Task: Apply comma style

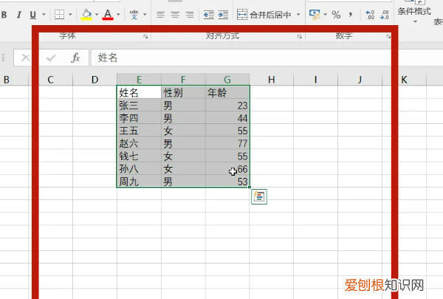Action: [x=350, y=15]
